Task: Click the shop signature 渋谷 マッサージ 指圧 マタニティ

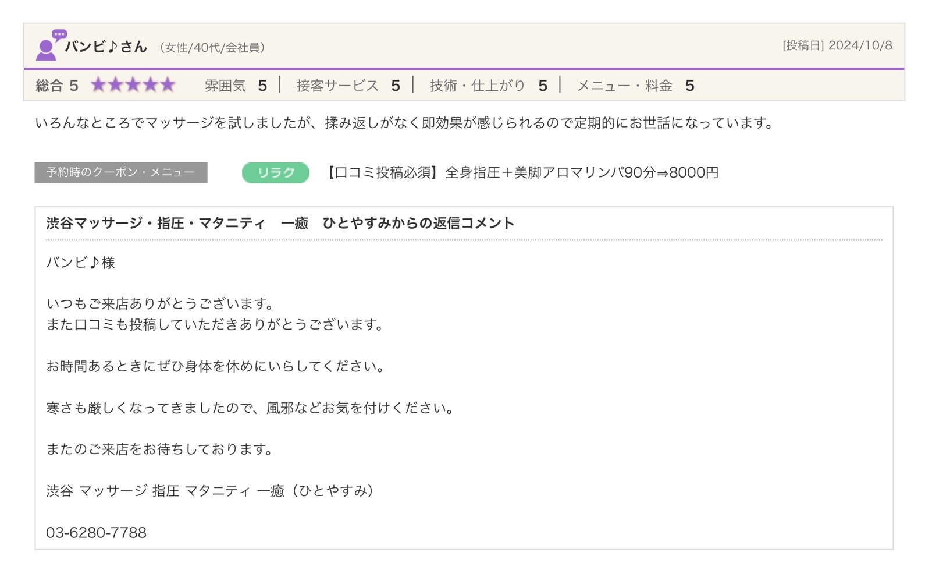Action: pos(210,491)
